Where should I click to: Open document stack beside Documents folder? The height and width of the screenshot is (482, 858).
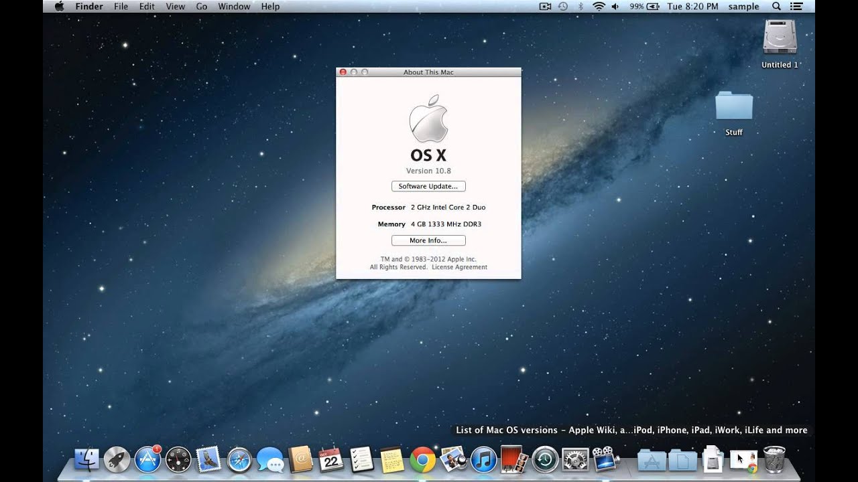pyautogui.click(x=713, y=459)
